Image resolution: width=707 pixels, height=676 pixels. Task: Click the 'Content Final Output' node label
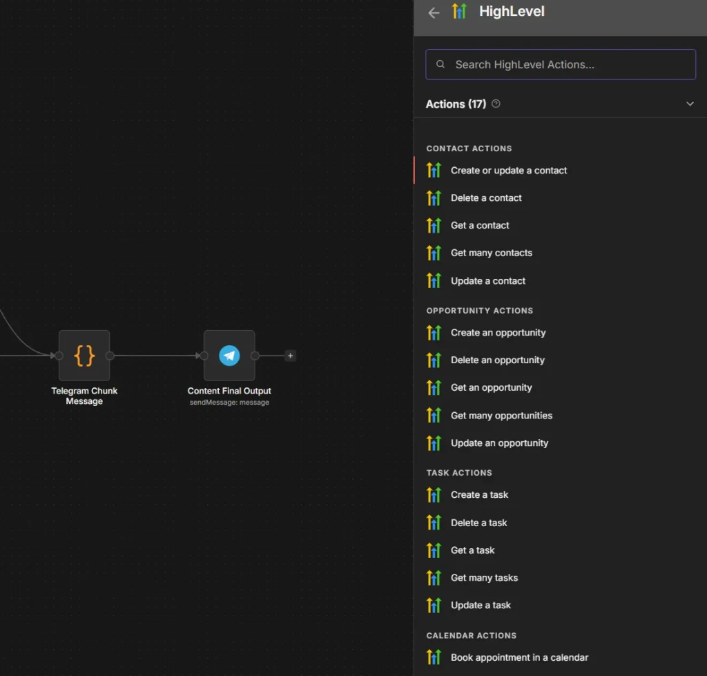[x=229, y=391]
